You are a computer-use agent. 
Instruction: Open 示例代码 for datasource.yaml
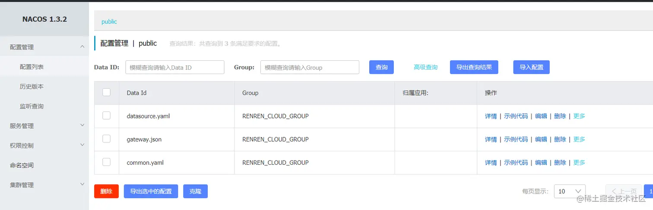[516, 116]
